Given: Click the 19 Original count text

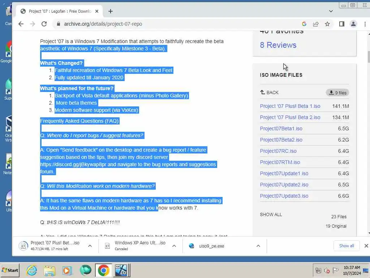Looking at the screenshot, I should click(x=336, y=226).
